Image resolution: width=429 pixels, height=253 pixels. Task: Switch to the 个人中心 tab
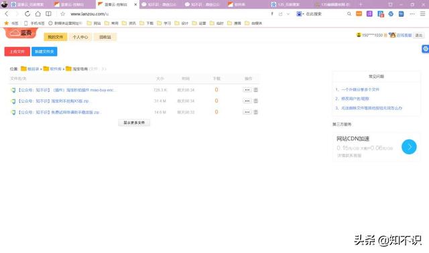(80, 37)
